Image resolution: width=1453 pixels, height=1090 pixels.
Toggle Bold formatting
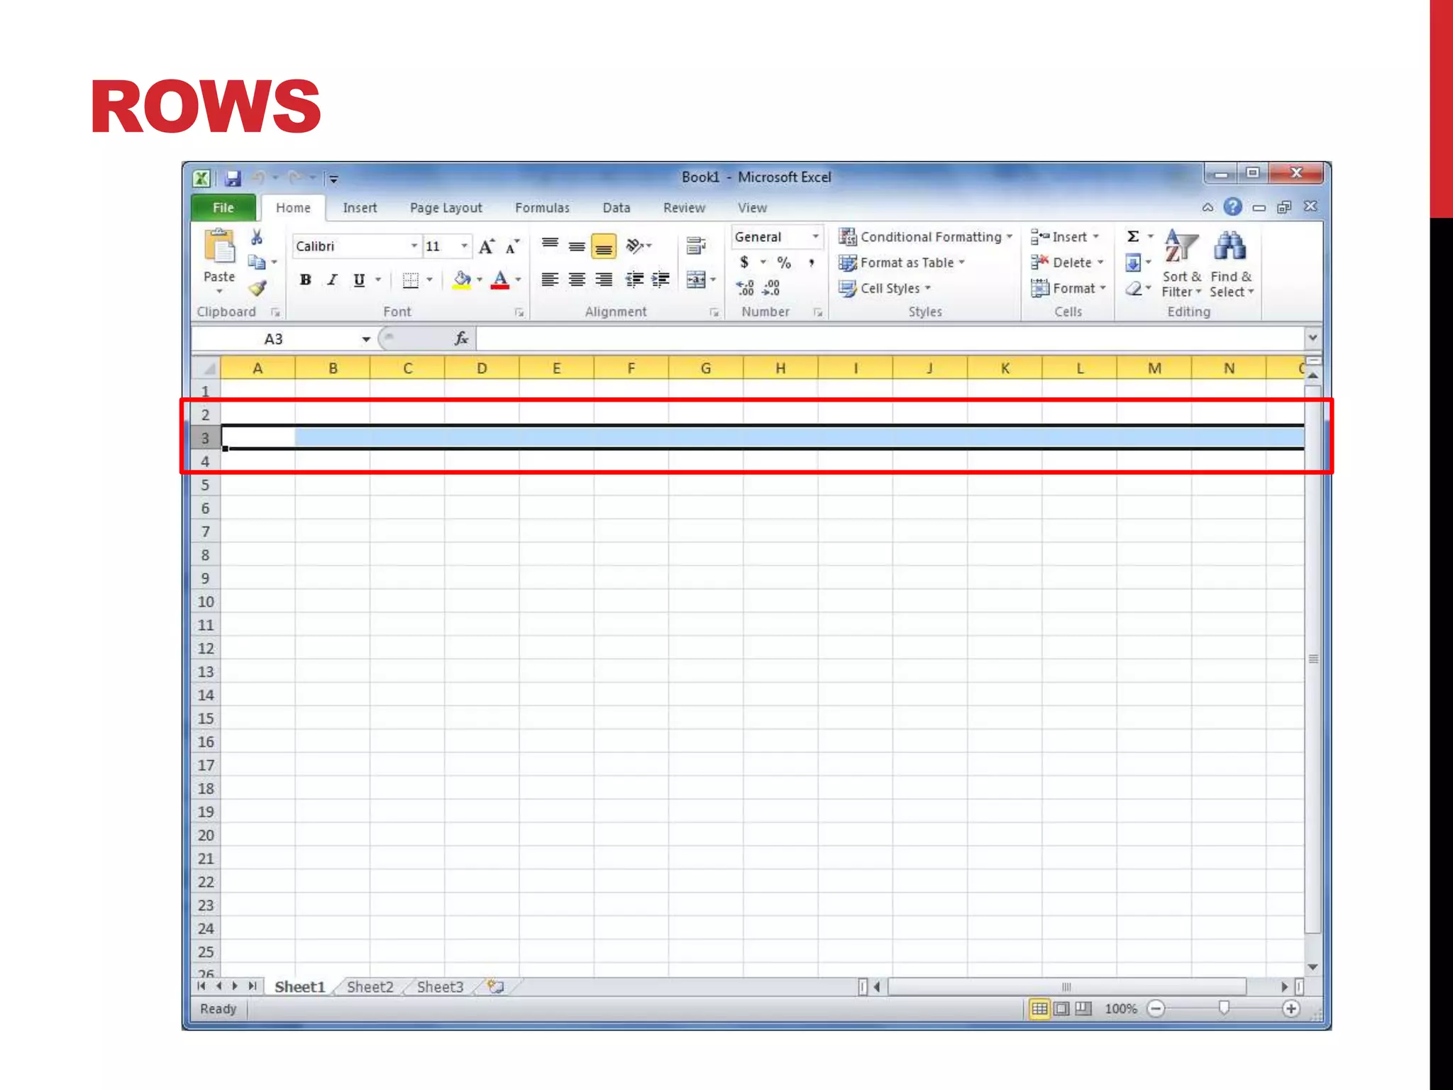[x=305, y=280]
